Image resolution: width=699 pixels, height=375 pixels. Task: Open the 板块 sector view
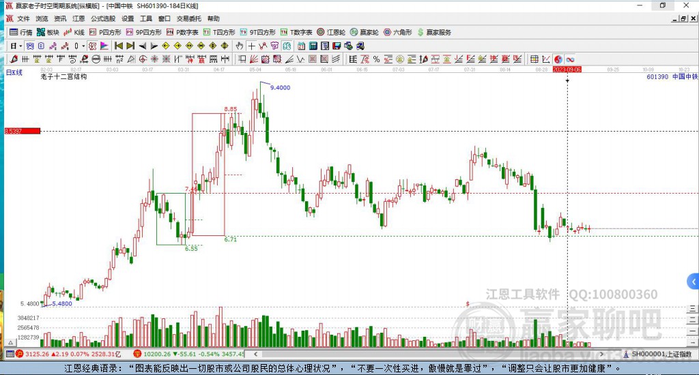(48, 32)
